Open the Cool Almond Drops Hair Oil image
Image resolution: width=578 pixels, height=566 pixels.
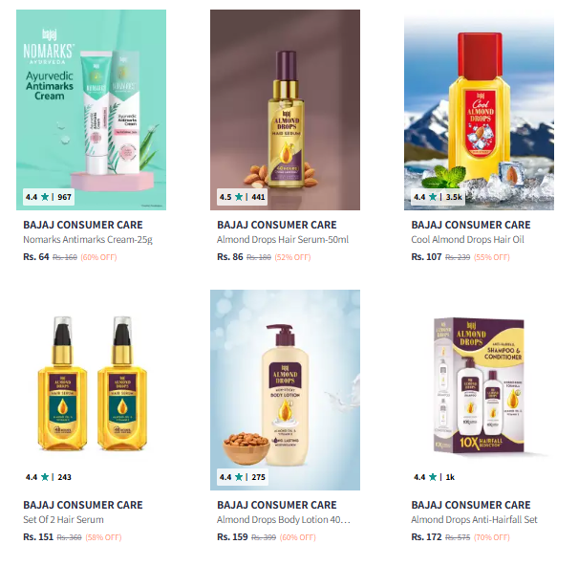coord(479,110)
